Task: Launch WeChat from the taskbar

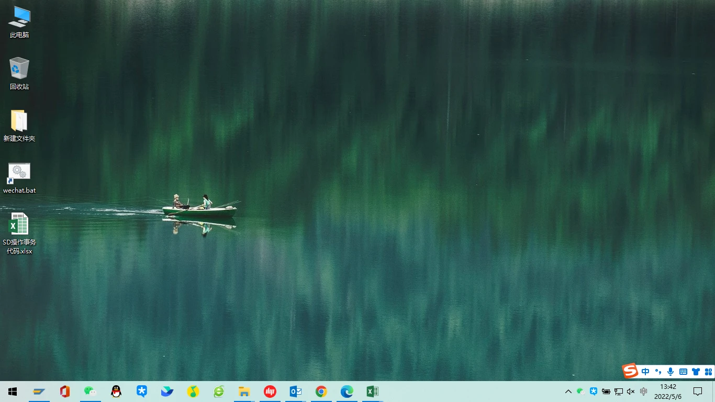Action: pos(91,392)
